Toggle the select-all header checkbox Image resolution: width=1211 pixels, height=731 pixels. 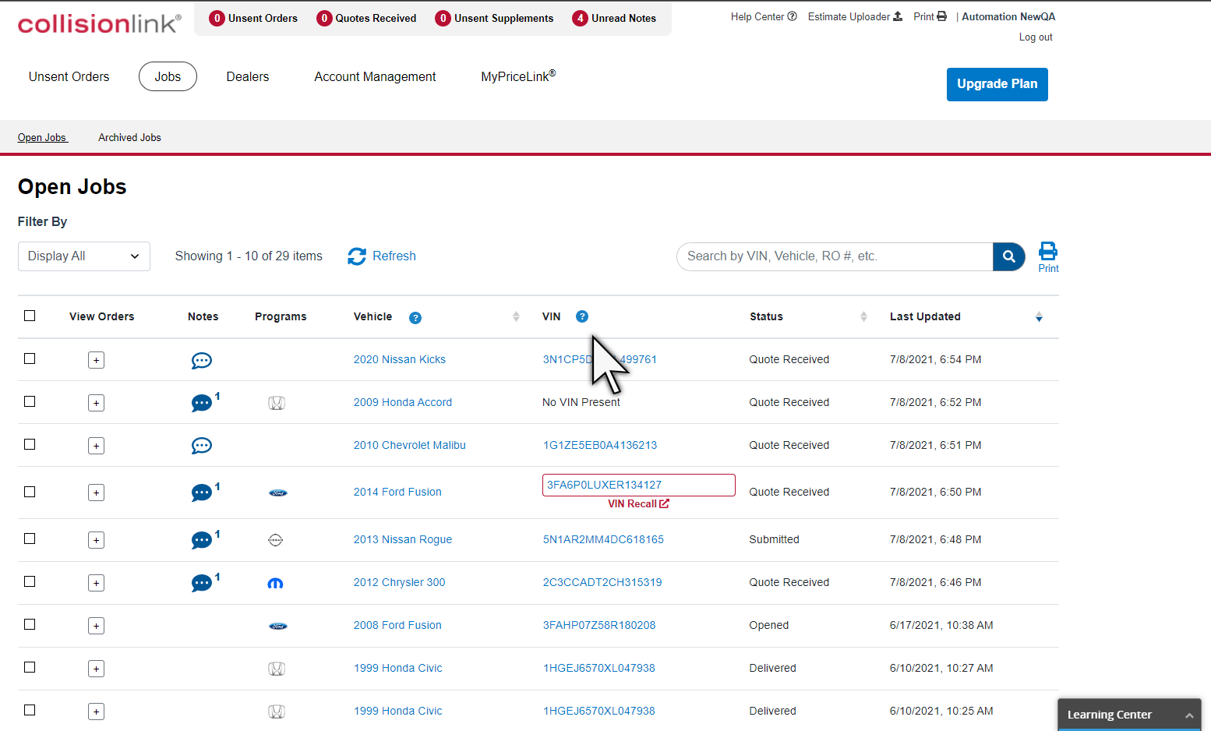point(30,316)
